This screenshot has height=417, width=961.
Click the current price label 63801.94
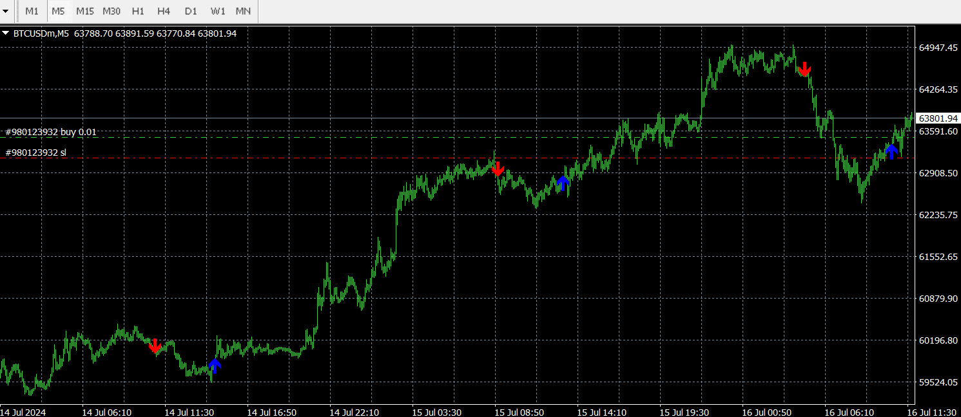[938, 118]
